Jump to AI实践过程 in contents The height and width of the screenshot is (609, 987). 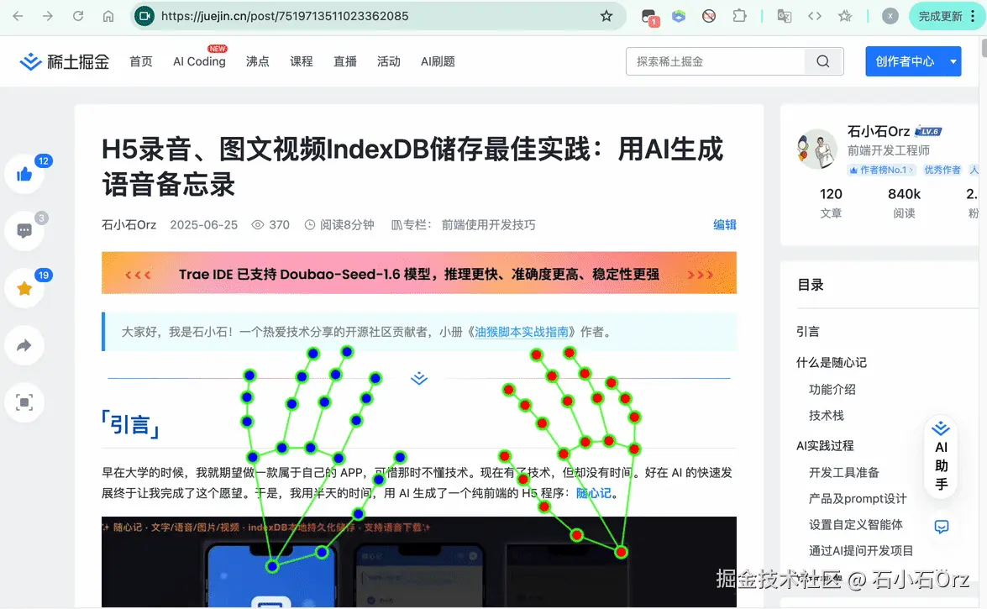coord(825,446)
